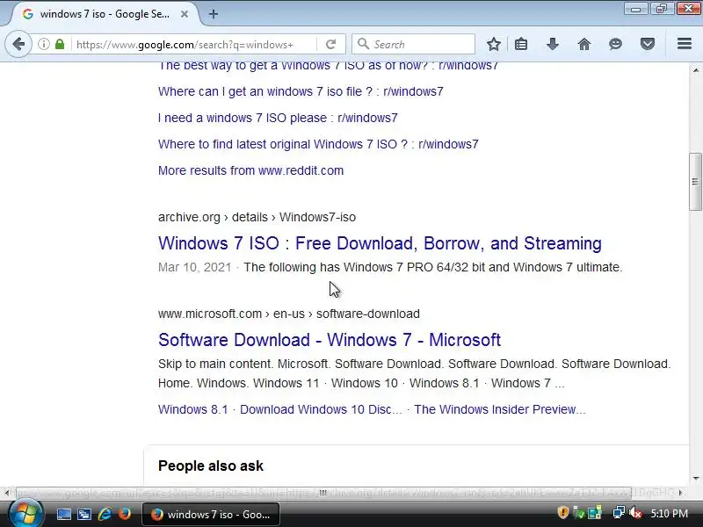Screen dimensions: 703x527
Task: Open the chat smiley icon in toolbar
Action: point(616,44)
